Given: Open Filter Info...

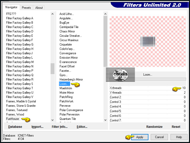Looking at the screenshot, I should coord(60,127).
